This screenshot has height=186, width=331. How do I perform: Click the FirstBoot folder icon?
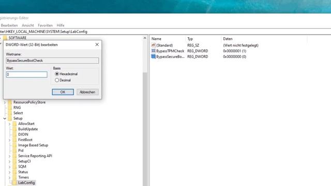[x=14, y=140]
